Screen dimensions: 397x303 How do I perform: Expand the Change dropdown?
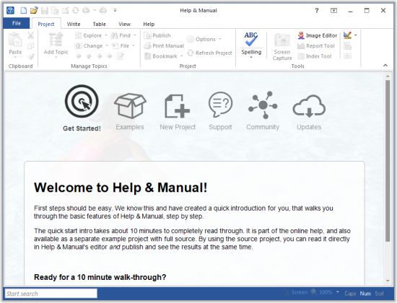click(x=107, y=46)
